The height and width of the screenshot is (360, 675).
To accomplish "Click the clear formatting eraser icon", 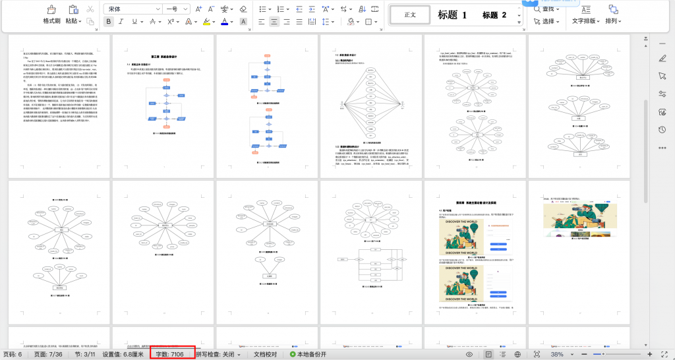I will click(243, 9).
